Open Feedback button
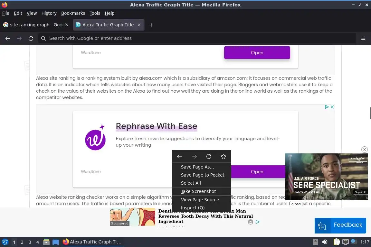 pos(340,225)
